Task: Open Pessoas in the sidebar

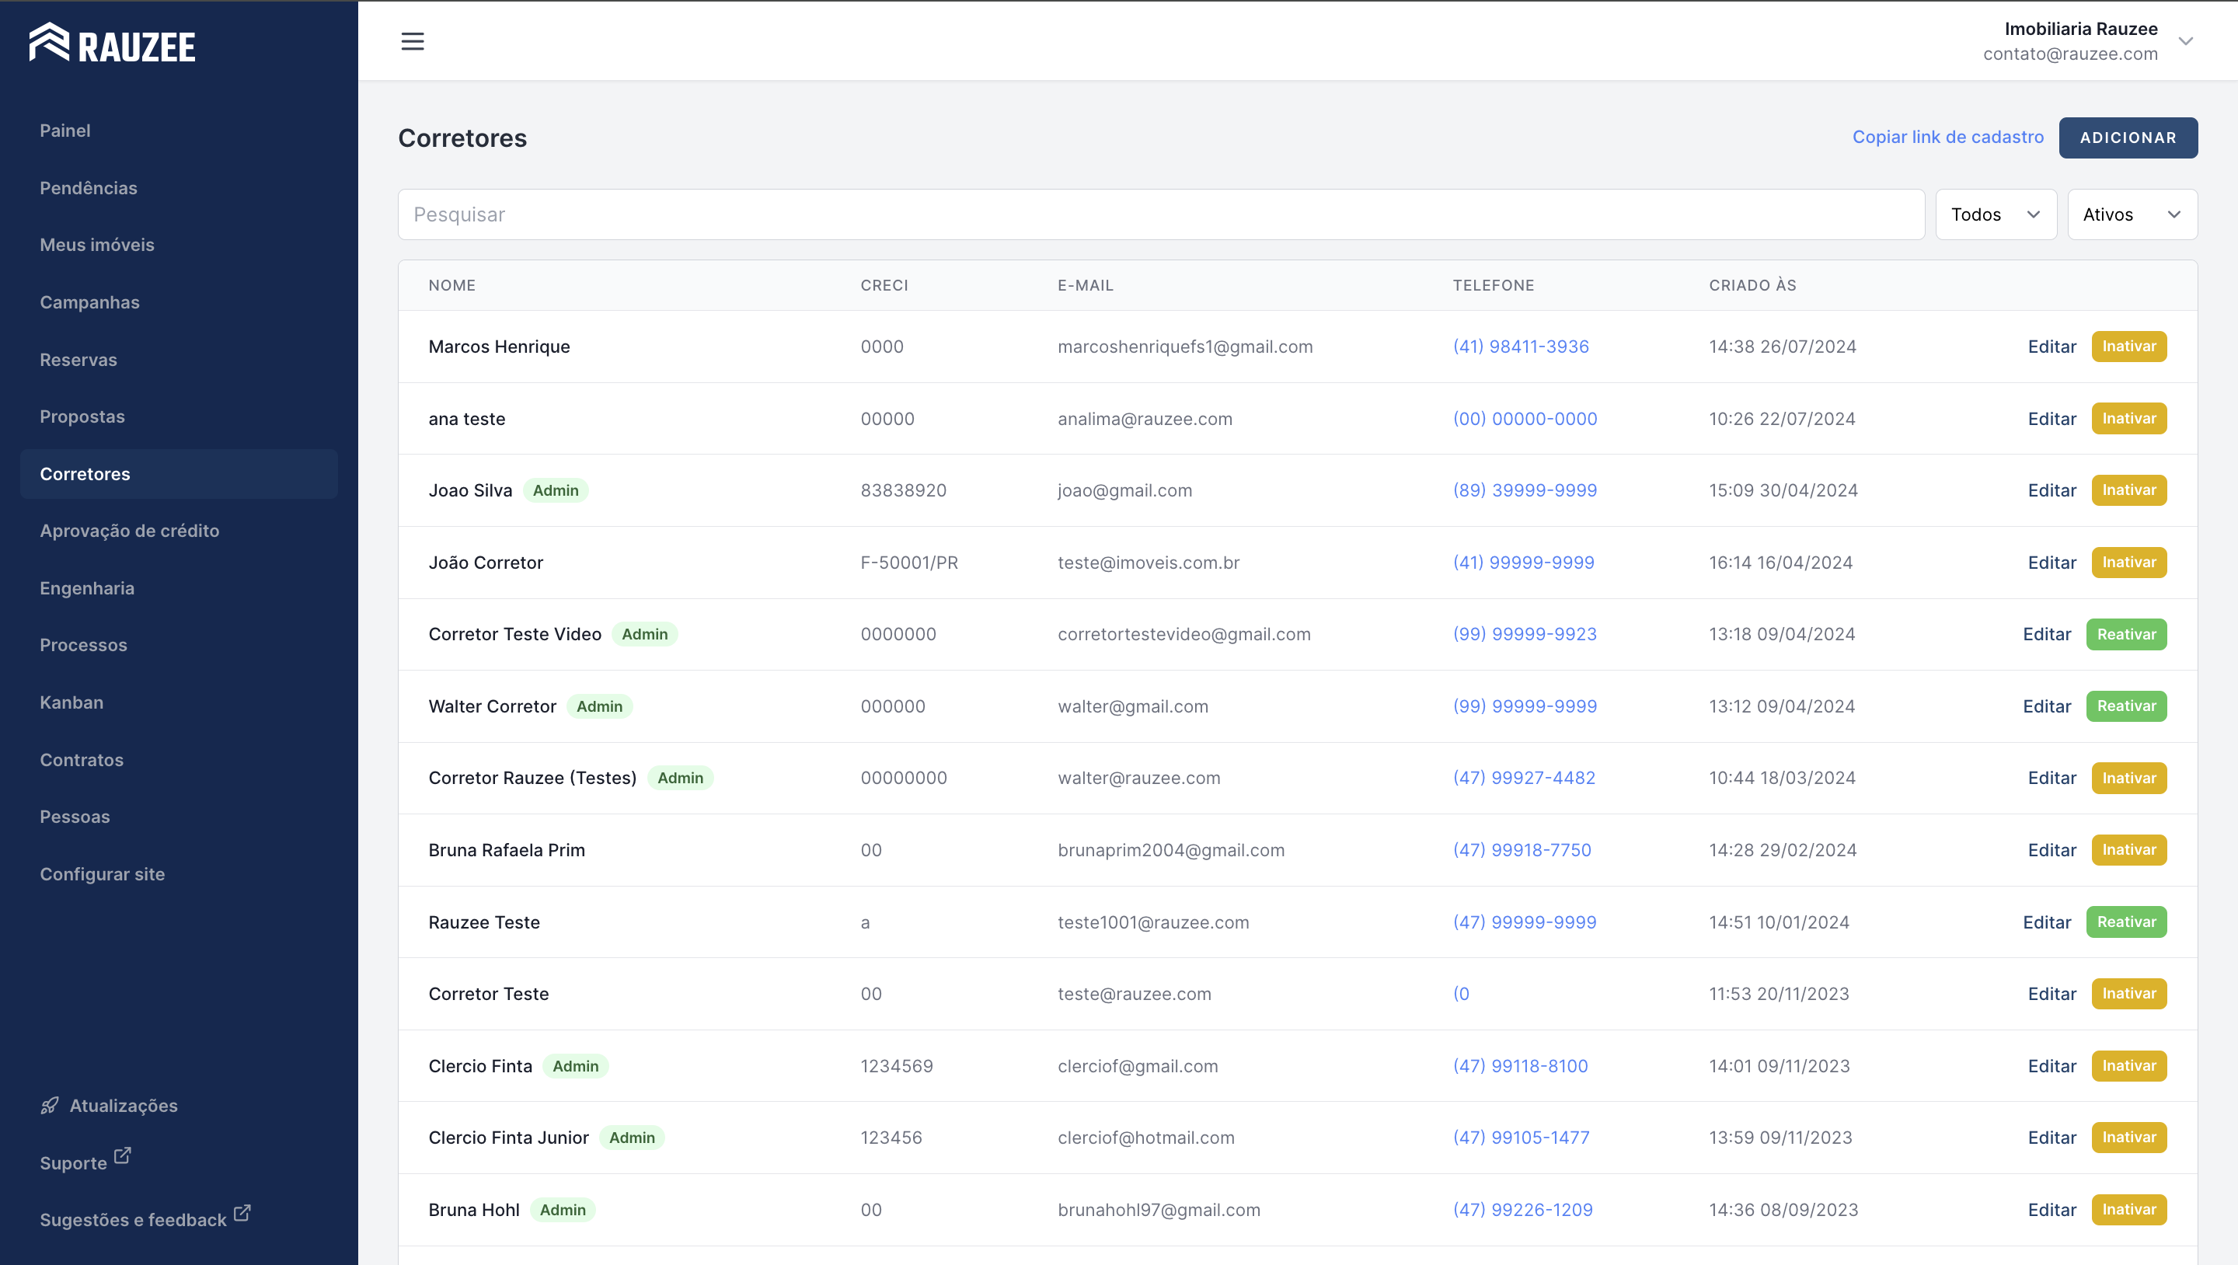Action: pos(75,817)
